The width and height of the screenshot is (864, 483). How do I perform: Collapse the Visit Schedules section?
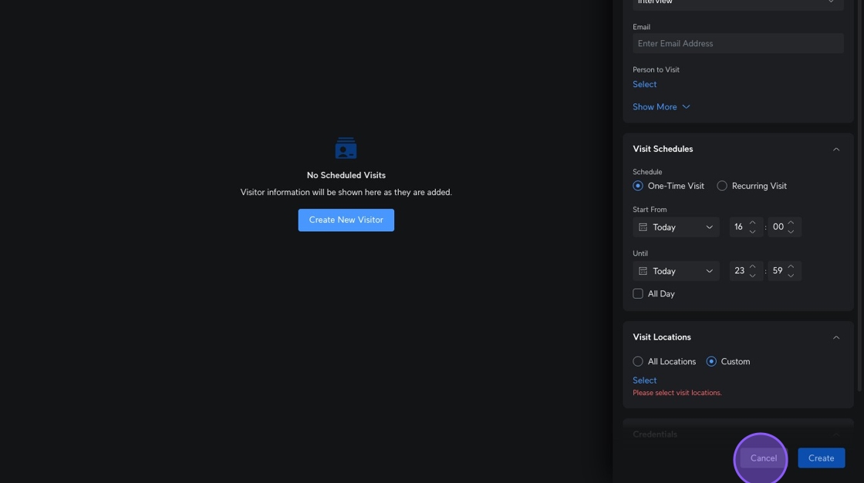click(x=835, y=149)
